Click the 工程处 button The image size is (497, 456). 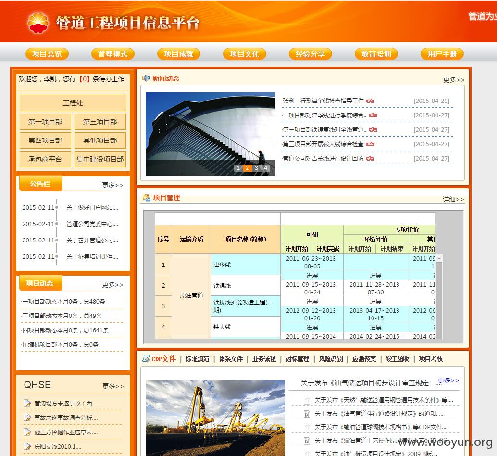[x=73, y=103]
